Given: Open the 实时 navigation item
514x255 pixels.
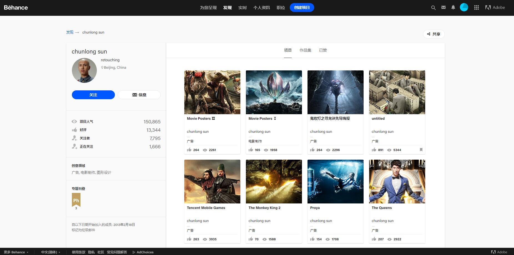Looking at the screenshot, I should (242, 8).
